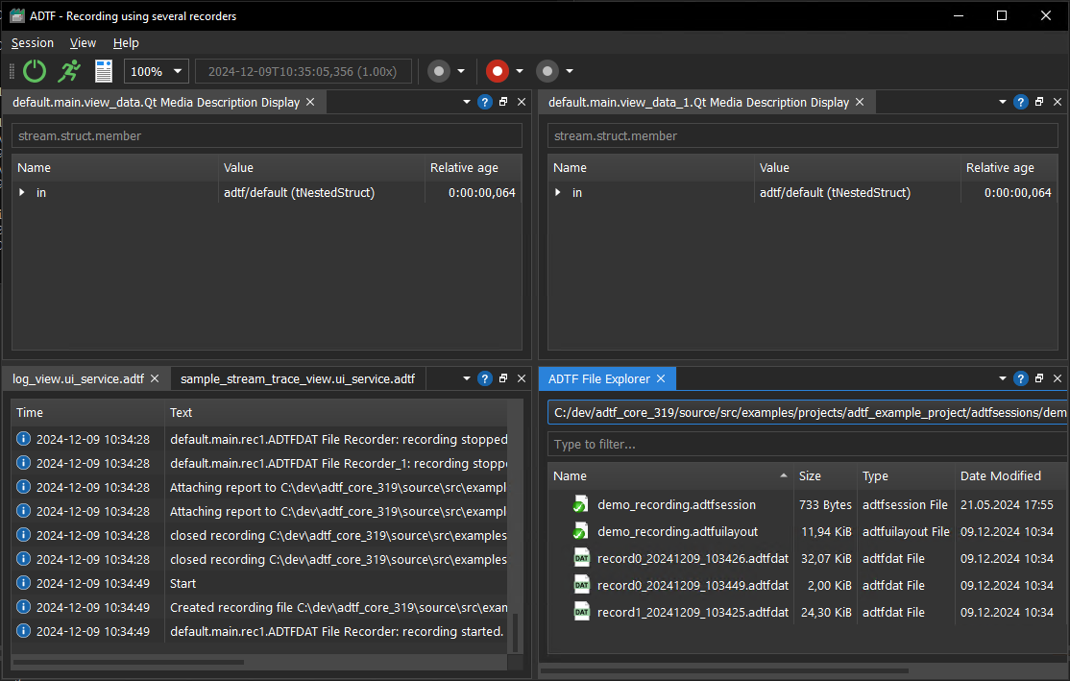Close the view_data panel

tap(522, 102)
